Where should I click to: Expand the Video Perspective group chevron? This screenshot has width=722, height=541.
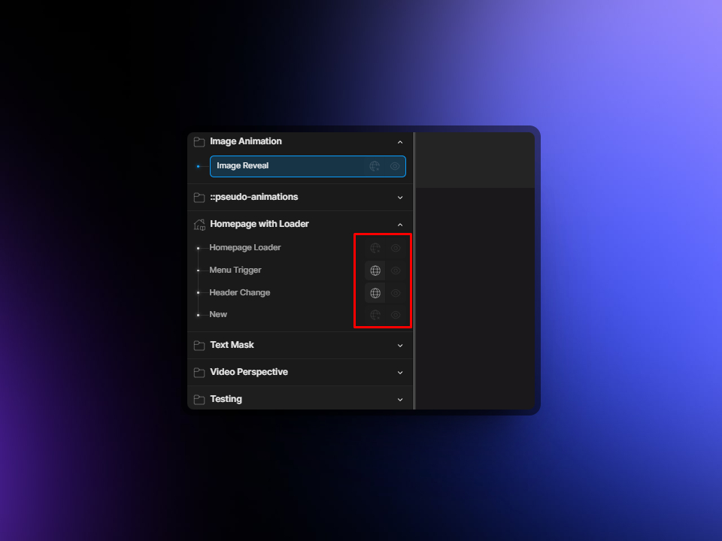(x=400, y=373)
